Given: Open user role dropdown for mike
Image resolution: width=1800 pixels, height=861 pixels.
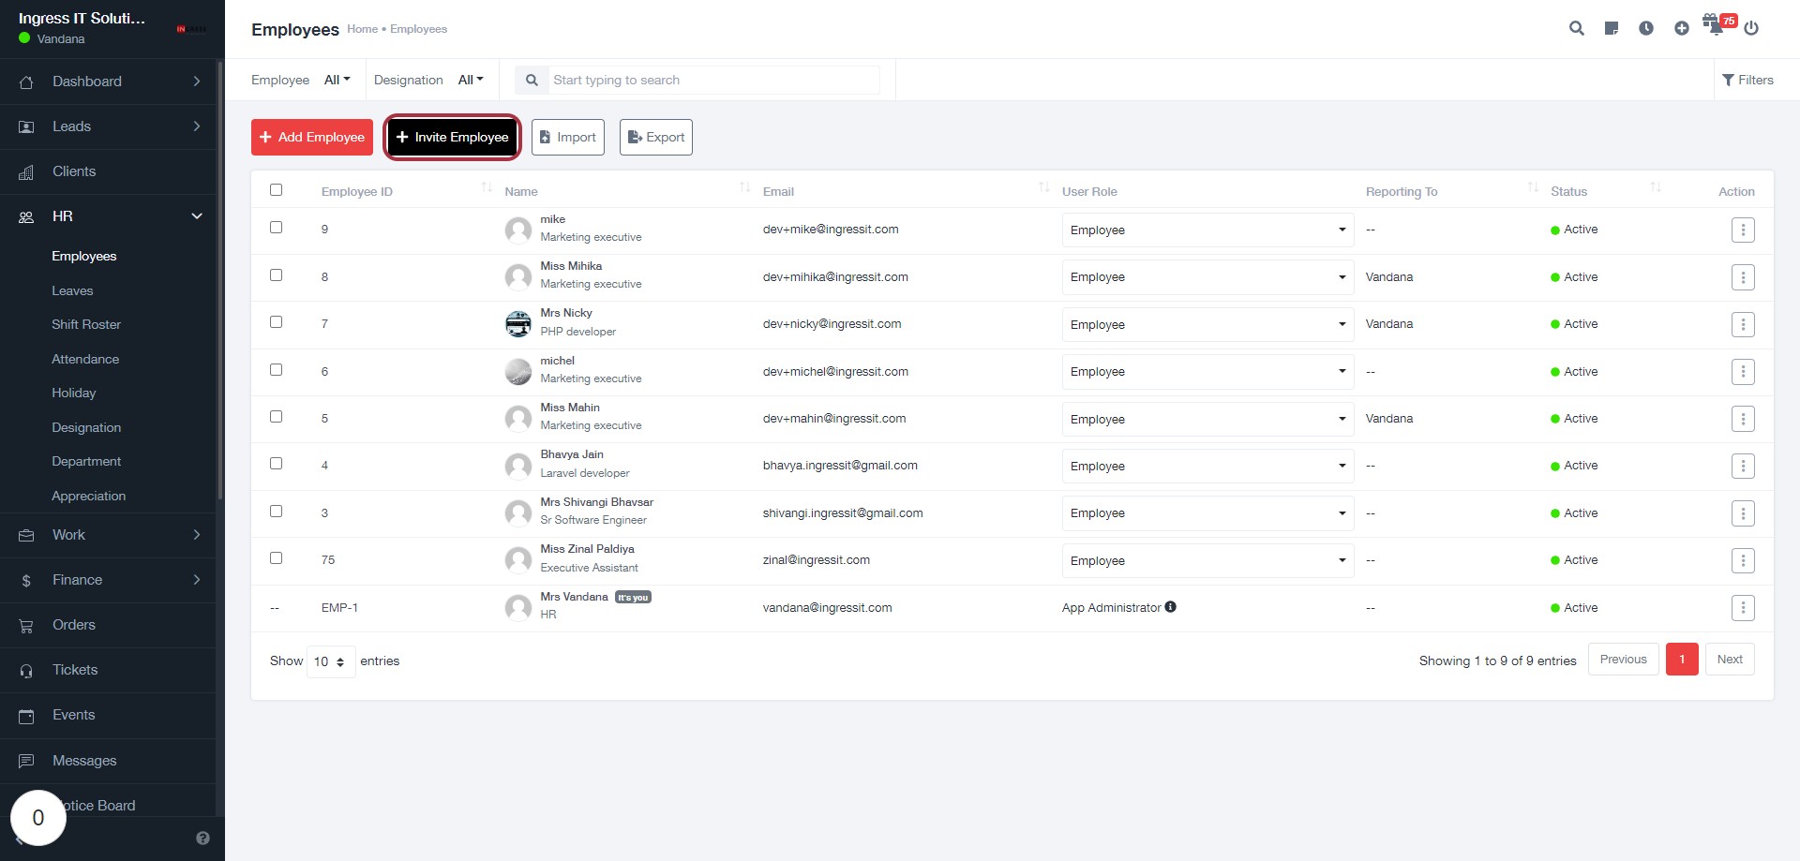Looking at the screenshot, I should click(1207, 230).
